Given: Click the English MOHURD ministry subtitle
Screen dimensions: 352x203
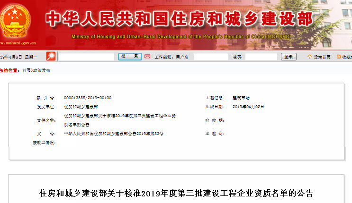Looking at the screenshot, I should pyautogui.click(x=181, y=36).
